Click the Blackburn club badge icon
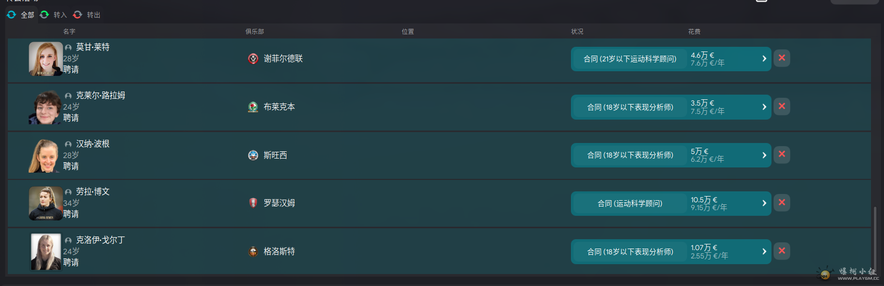Screen dimensions: 884x286 [253, 107]
